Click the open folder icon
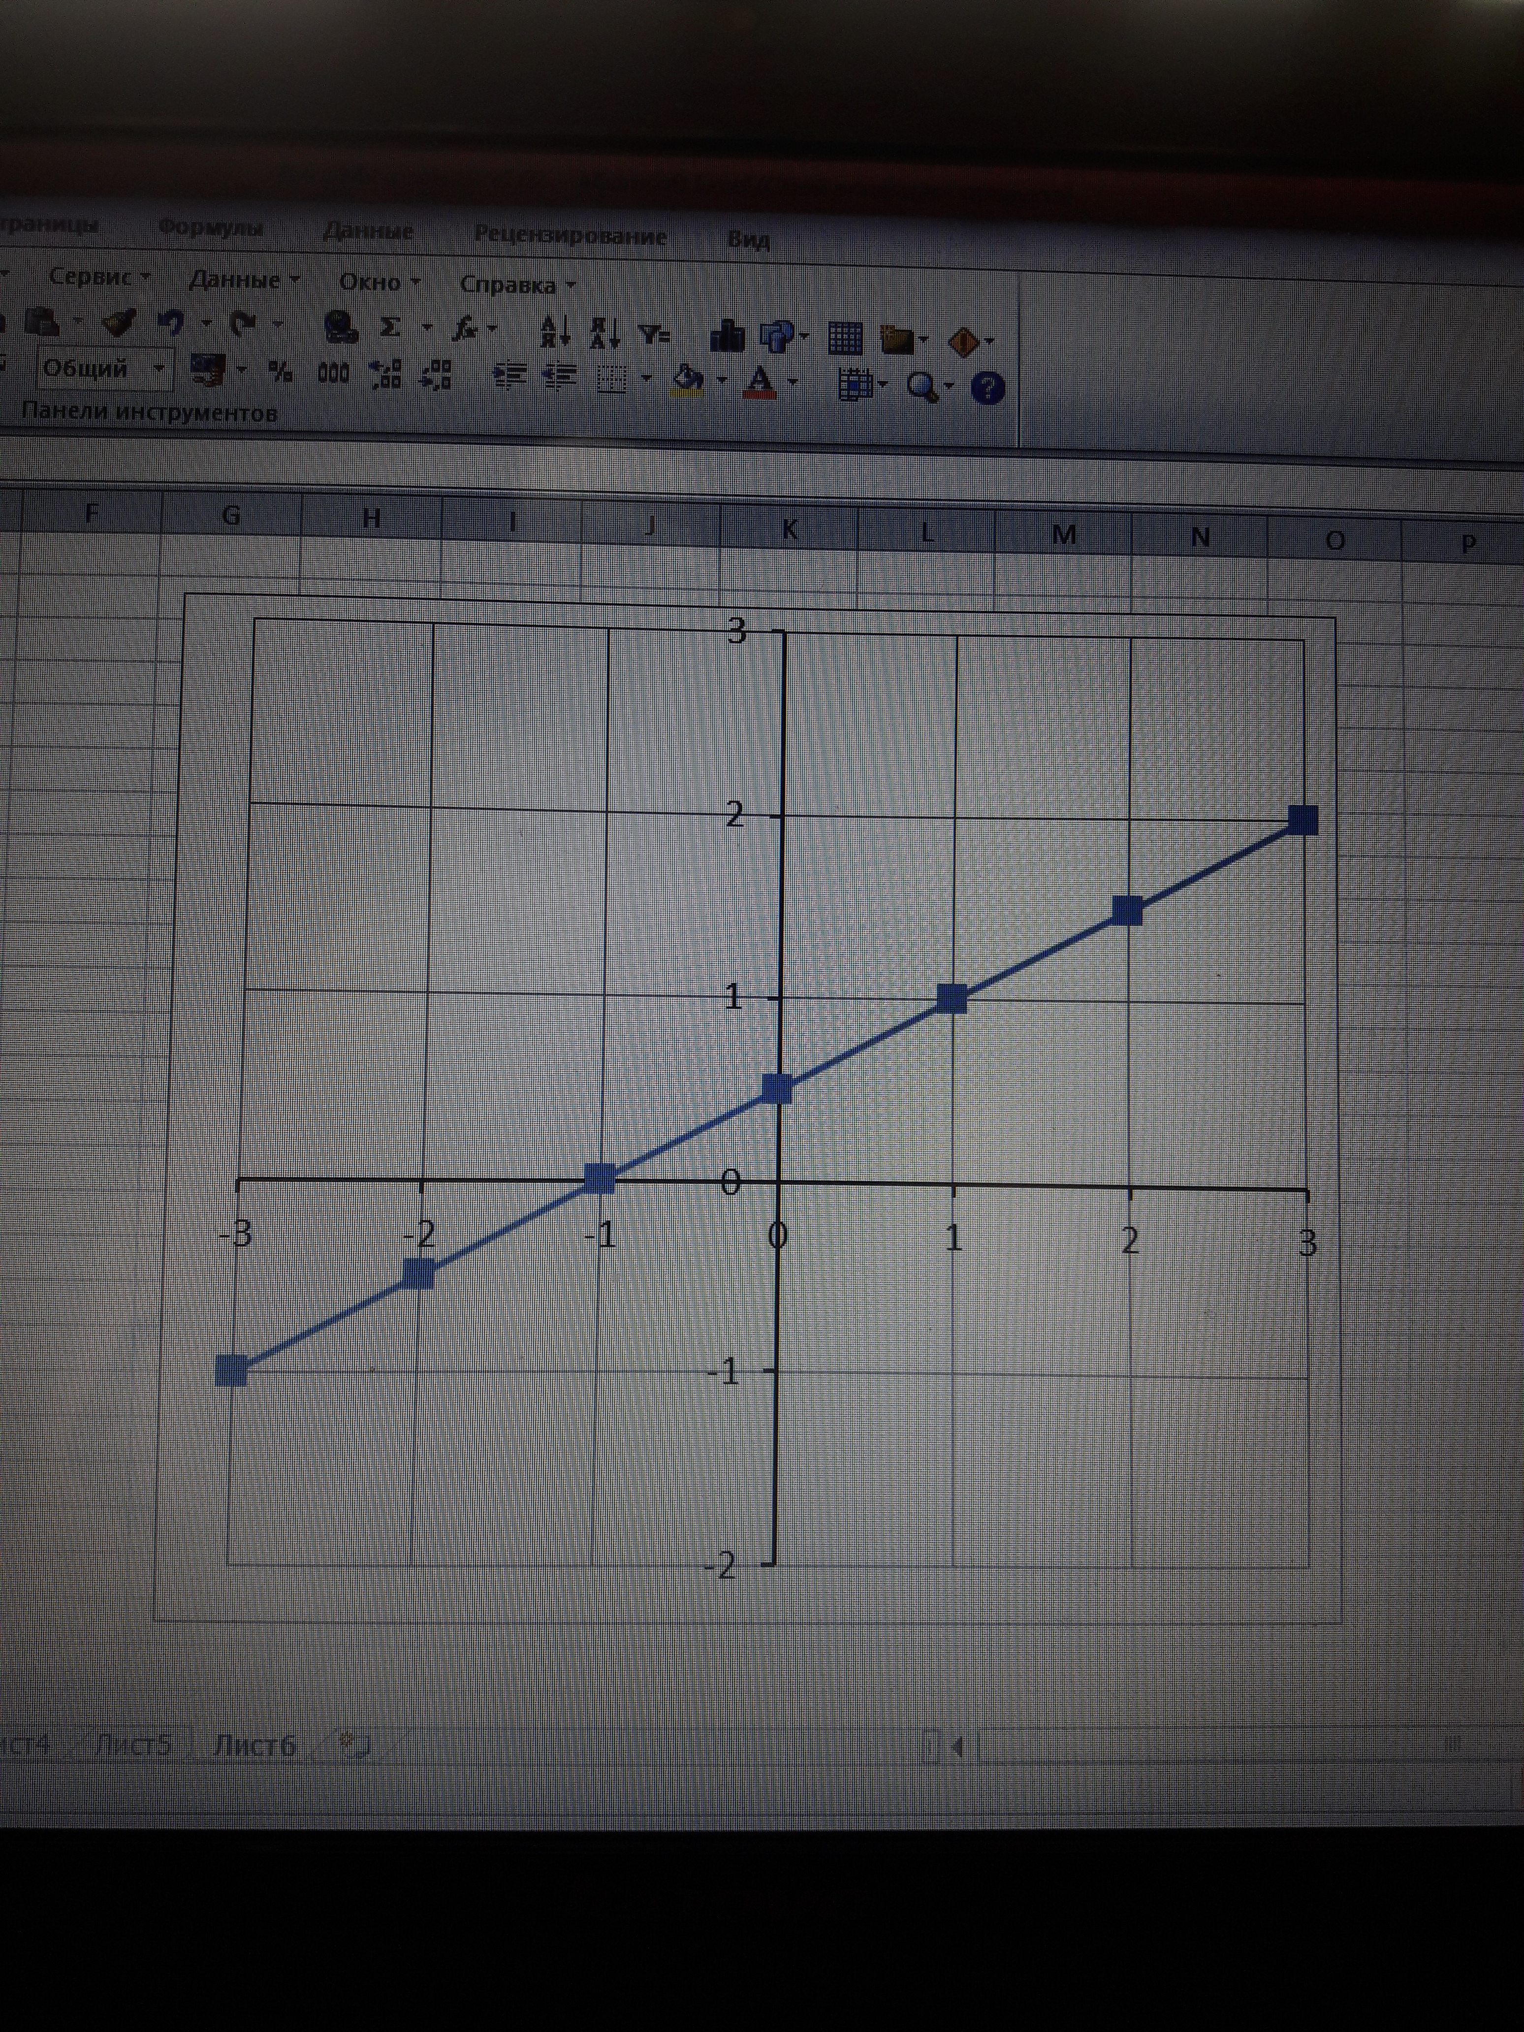The height and width of the screenshot is (2032, 1524). coord(898,340)
